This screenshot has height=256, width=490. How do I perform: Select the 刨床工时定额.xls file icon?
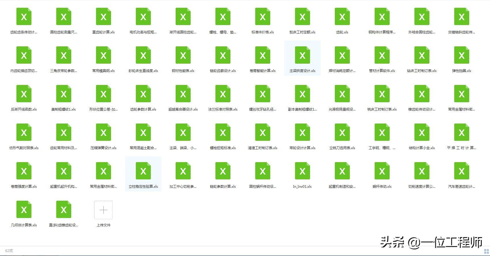point(303,17)
